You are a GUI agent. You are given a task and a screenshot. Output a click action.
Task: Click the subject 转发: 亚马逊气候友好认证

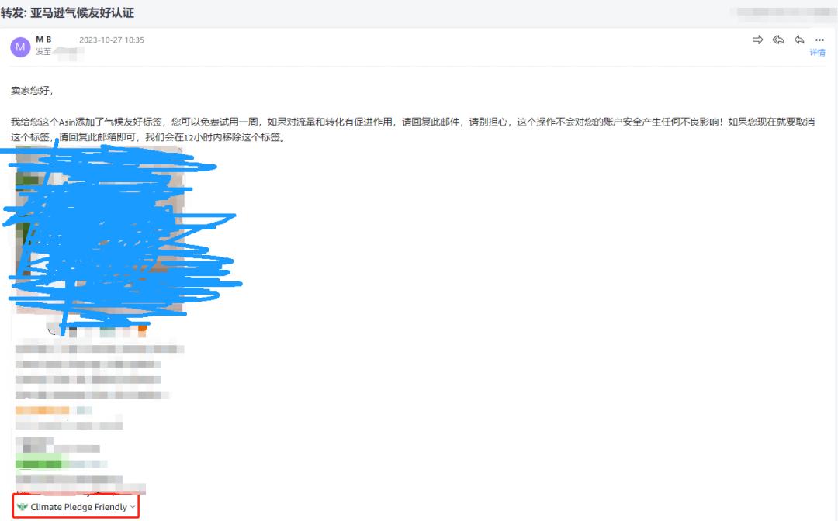click(68, 13)
